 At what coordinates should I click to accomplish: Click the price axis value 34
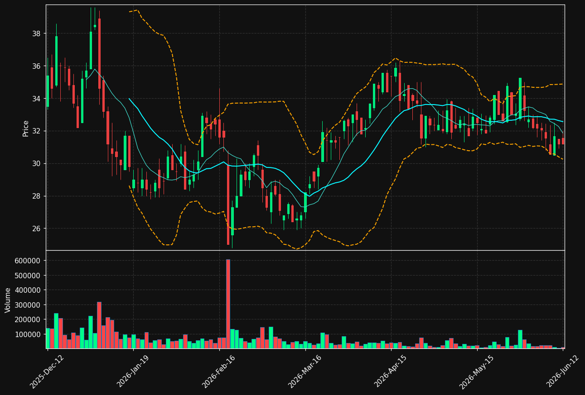point(37,99)
